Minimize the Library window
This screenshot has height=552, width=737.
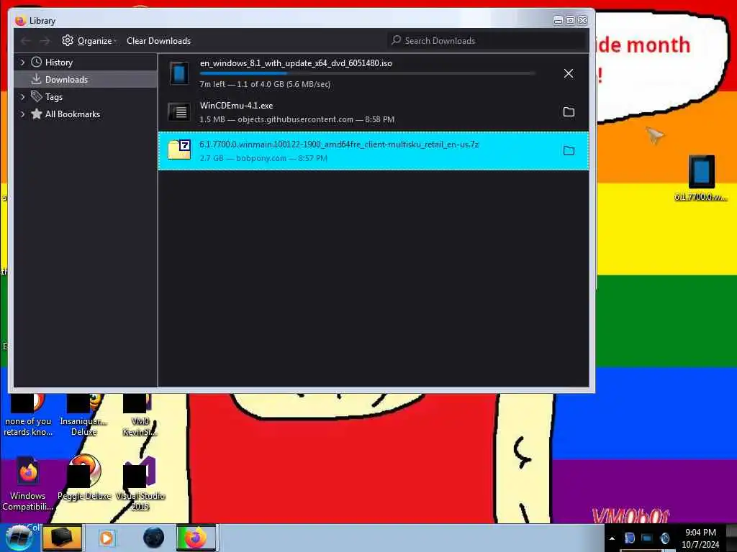click(558, 20)
